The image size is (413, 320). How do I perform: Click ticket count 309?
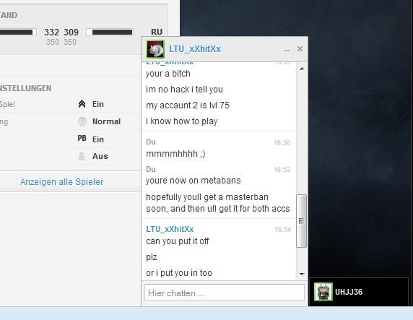tap(71, 33)
